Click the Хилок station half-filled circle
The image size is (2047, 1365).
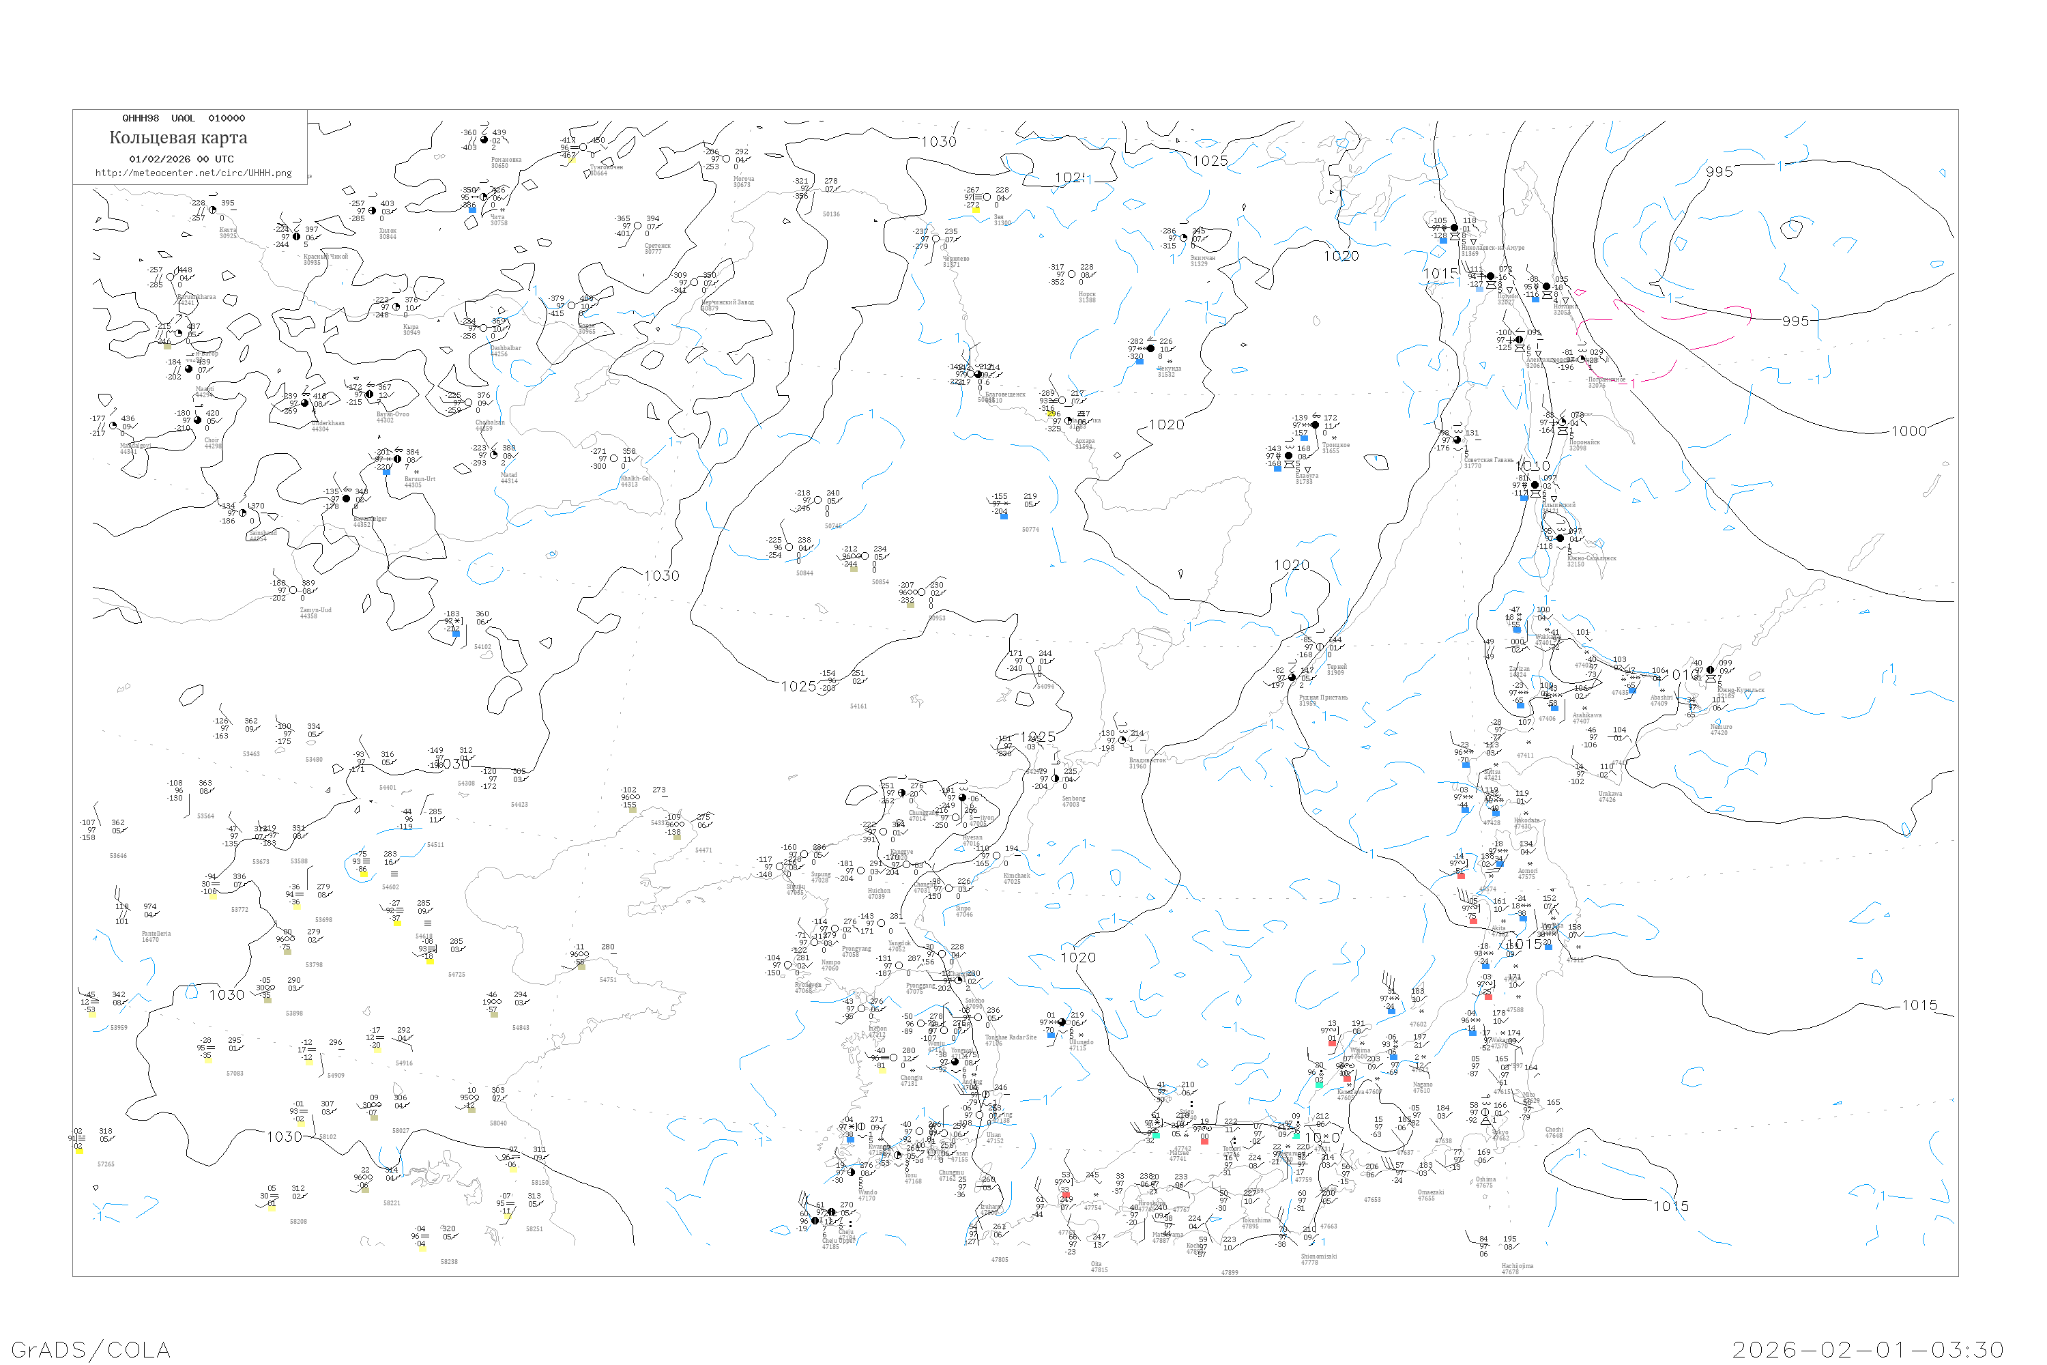(373, 211)
